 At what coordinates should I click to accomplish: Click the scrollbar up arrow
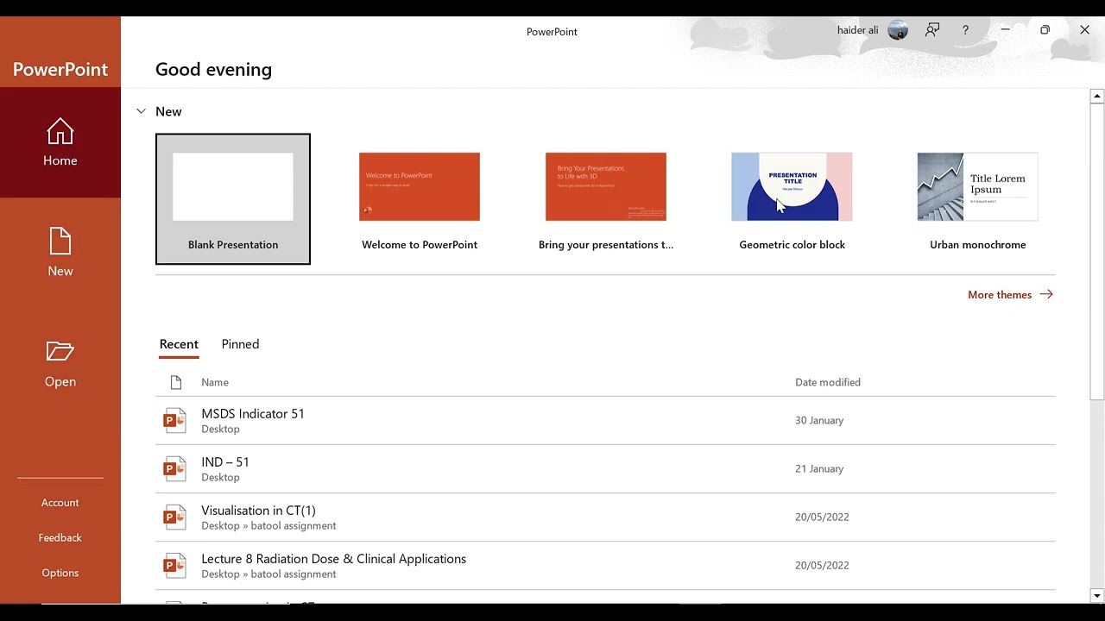1097,96
